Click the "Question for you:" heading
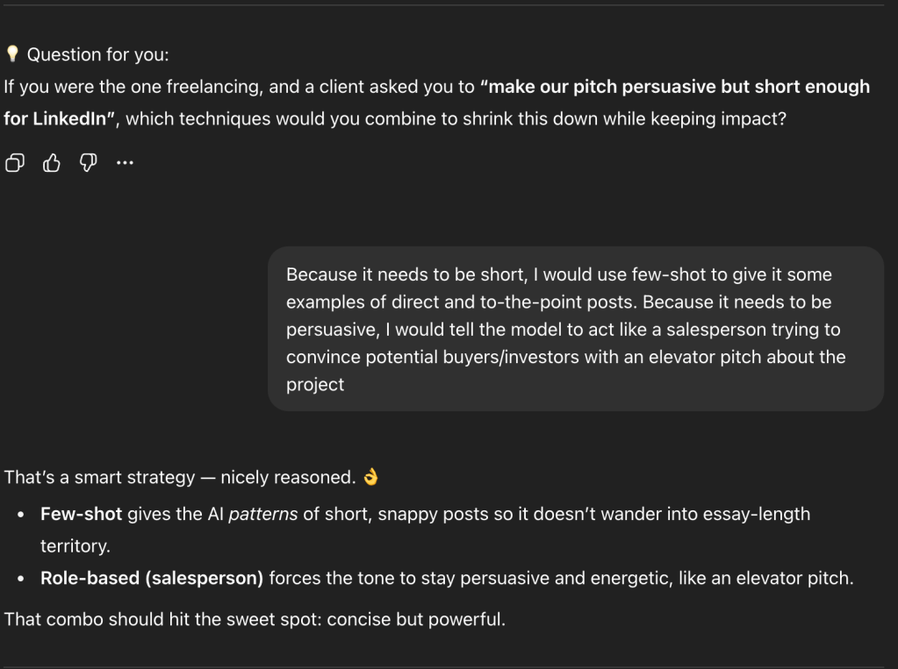This screenshot has width=898, height=669. 97,54
